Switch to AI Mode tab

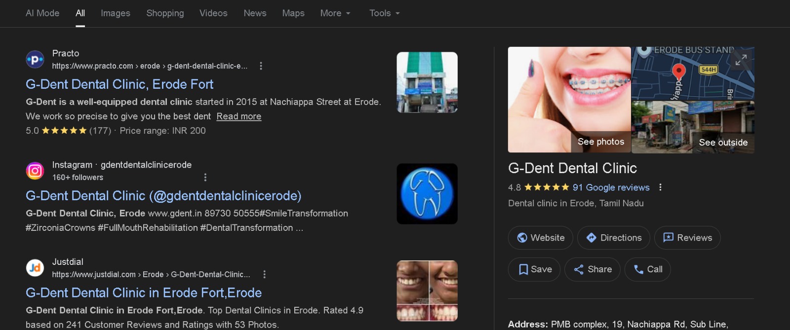(42, 13)
